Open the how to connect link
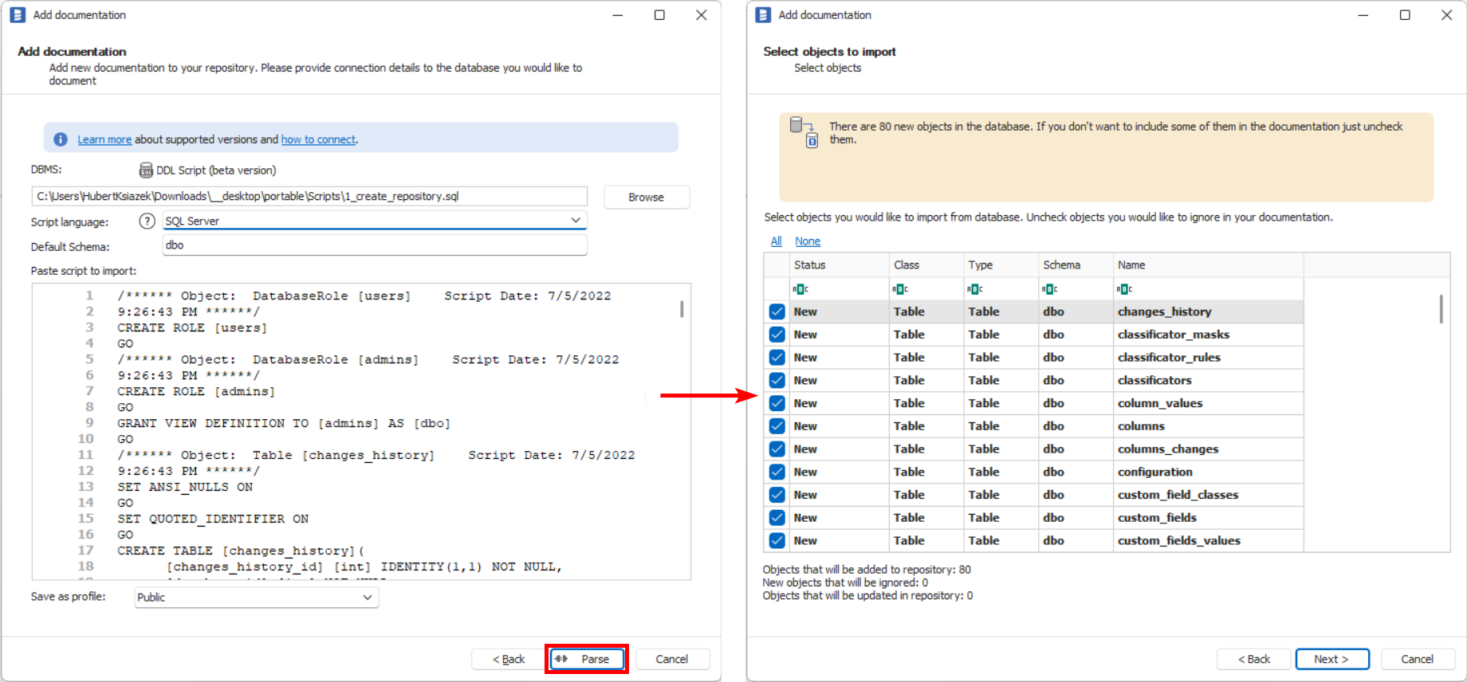The image size is (1467, 682). point(318,139)
